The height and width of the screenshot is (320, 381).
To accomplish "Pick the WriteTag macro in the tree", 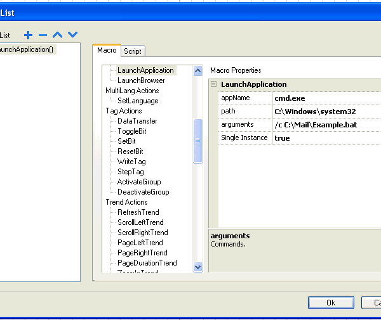I will (x=131, y=162).
